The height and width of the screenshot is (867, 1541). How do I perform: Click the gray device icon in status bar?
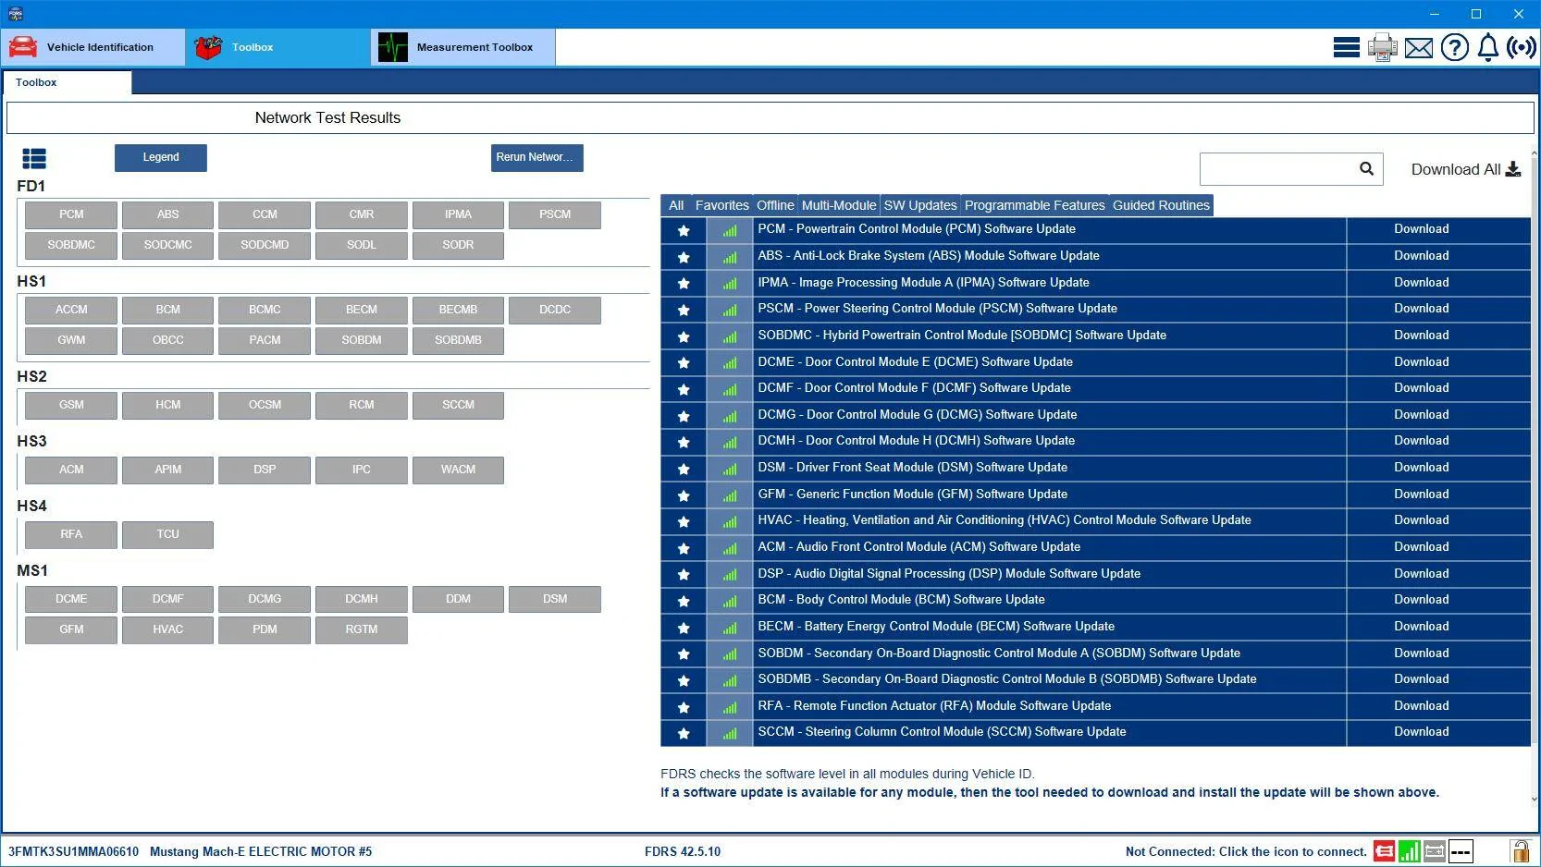point(1435,850)
